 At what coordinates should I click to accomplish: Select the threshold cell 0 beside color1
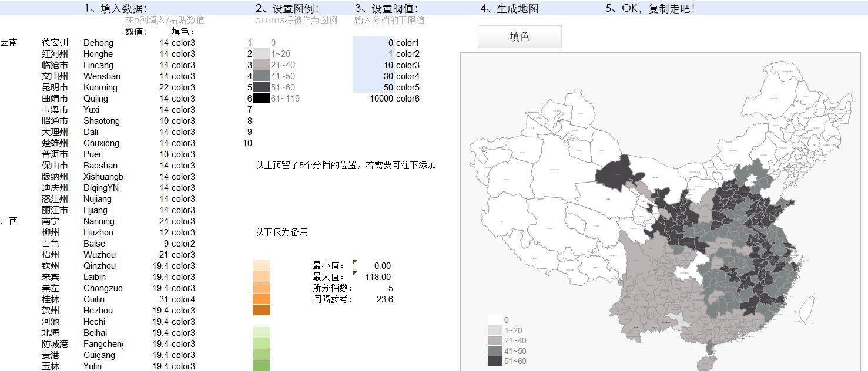tap(373, 43)
